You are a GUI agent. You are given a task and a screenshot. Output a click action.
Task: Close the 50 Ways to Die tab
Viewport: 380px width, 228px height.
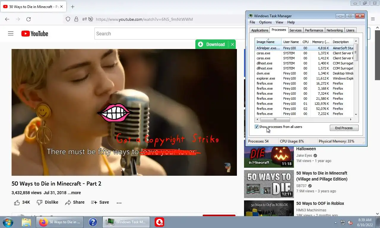point(61,7)
